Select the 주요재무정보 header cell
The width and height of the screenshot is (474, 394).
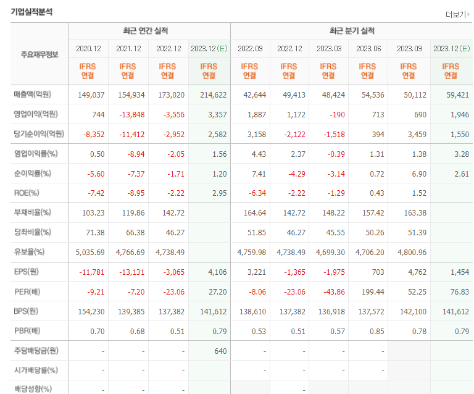39,54
